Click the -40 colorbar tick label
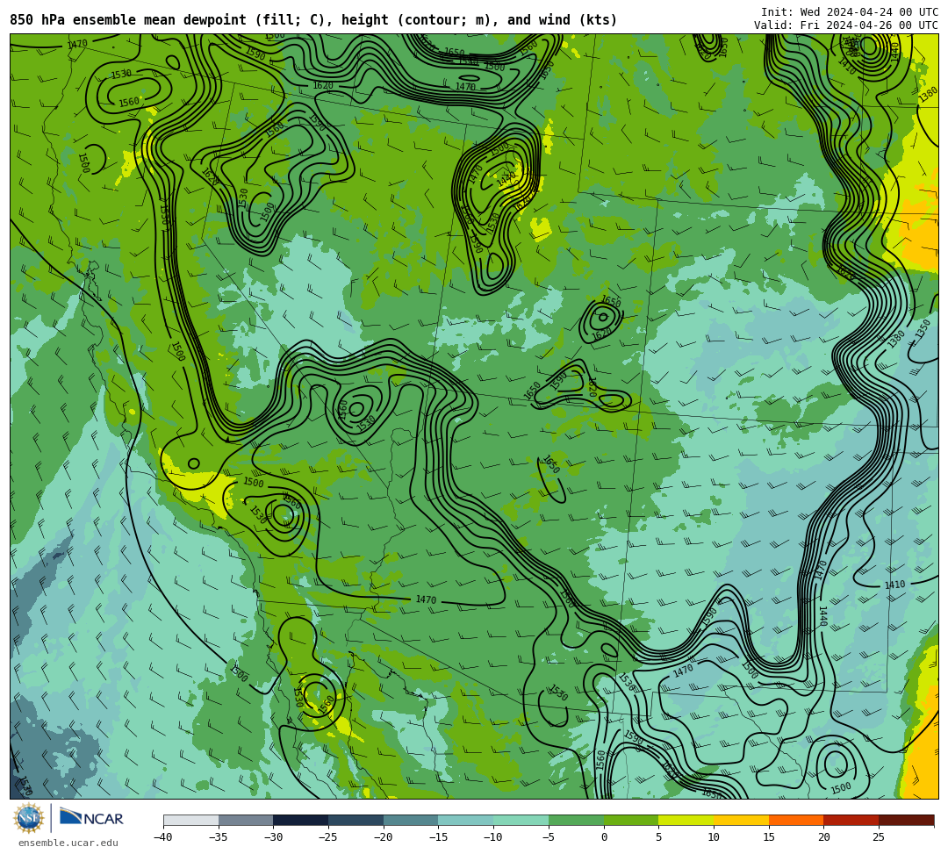The image size is (948, 854). (162, 837)
